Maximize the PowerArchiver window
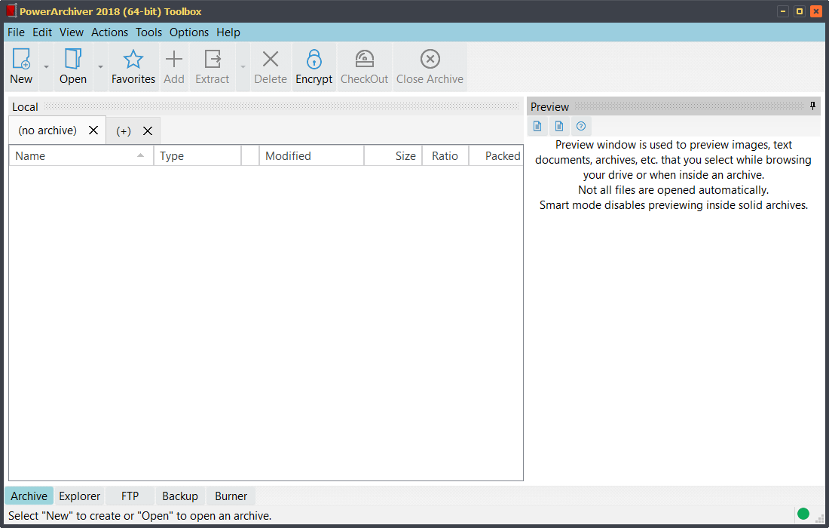Image resolution: width=829 pixels, height=528 pixels. pos(800,11)
